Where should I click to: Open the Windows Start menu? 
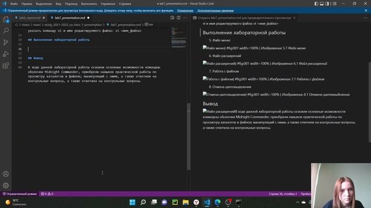pos(133,202)
